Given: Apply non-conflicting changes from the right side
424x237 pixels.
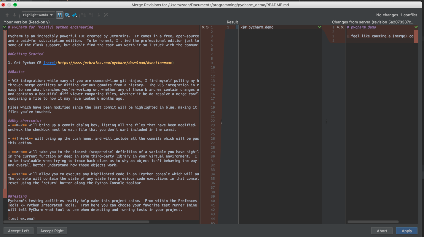Looking at the screenshot, I should (98, 15).
